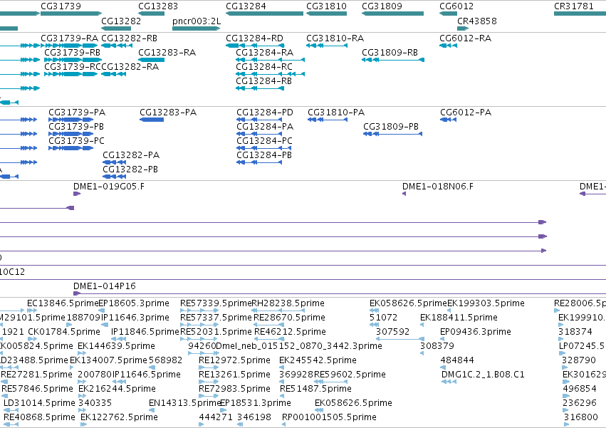Click EST EC13846.5prime

63,303
